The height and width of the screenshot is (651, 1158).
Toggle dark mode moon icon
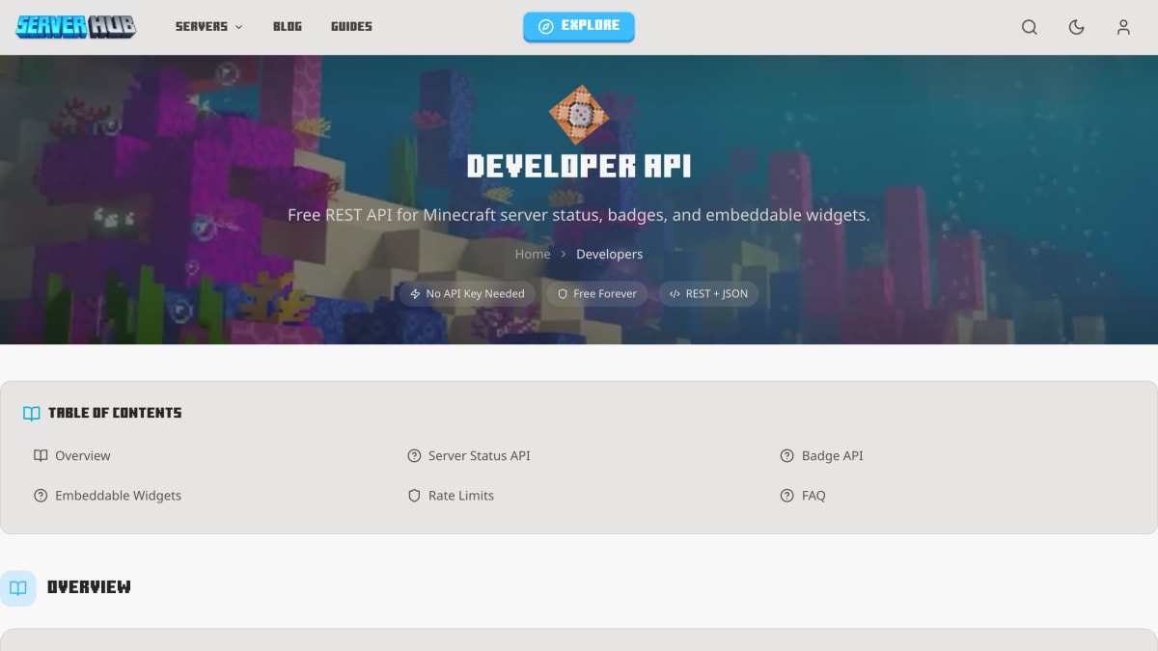tap(1076, 27)
